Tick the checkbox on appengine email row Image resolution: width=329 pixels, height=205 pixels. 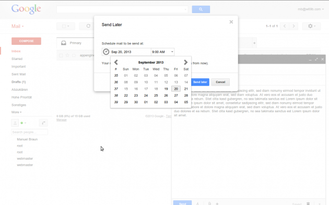(61, 55)
